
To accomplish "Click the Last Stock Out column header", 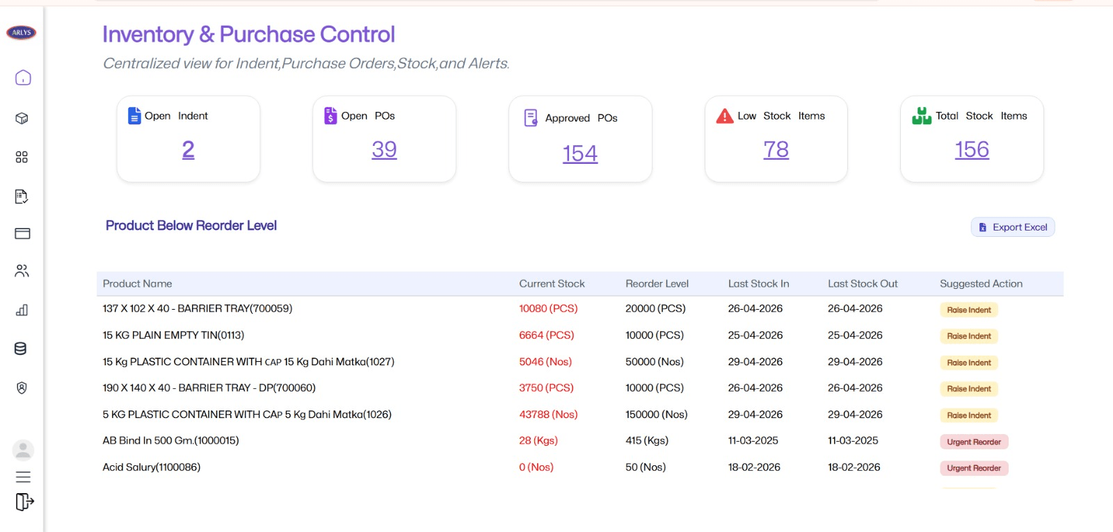I will tap(863, 283).
